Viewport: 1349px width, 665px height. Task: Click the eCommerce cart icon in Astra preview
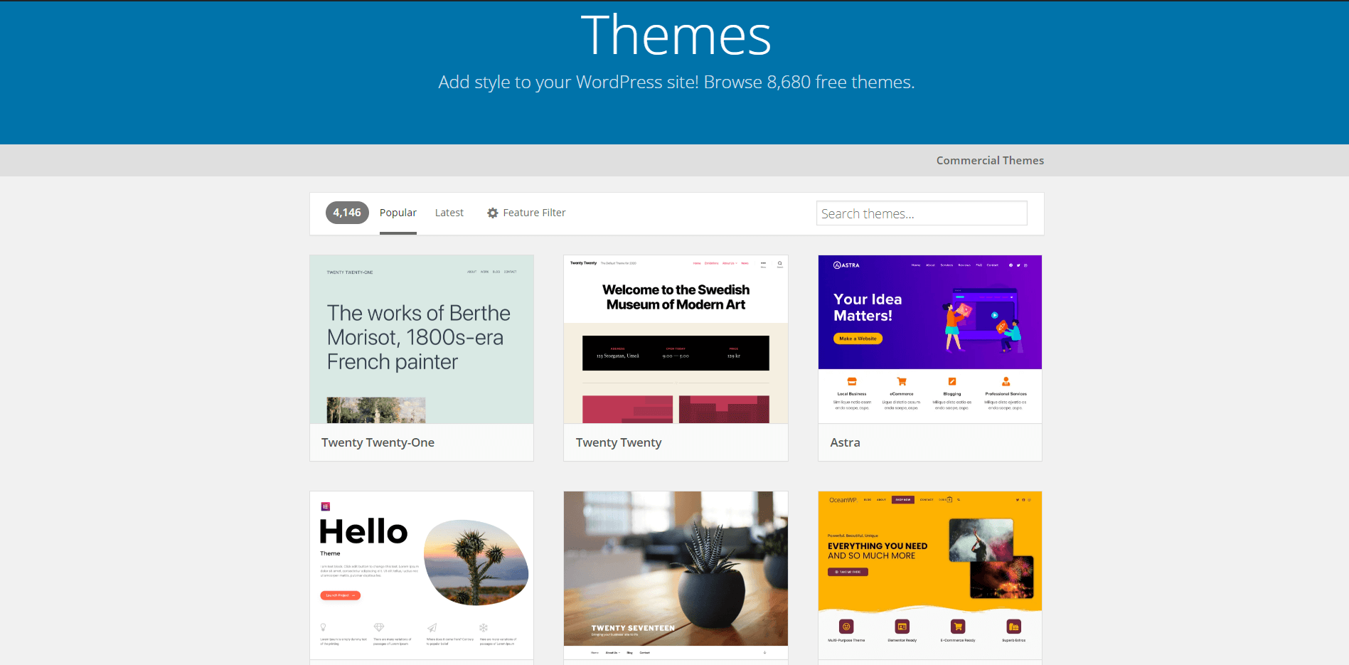[902, 381]
